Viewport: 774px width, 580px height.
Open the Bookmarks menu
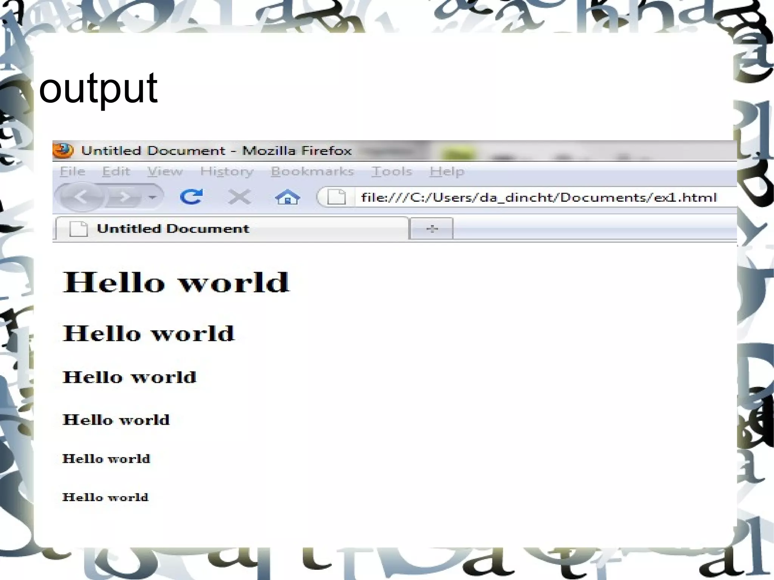(312, 171)
